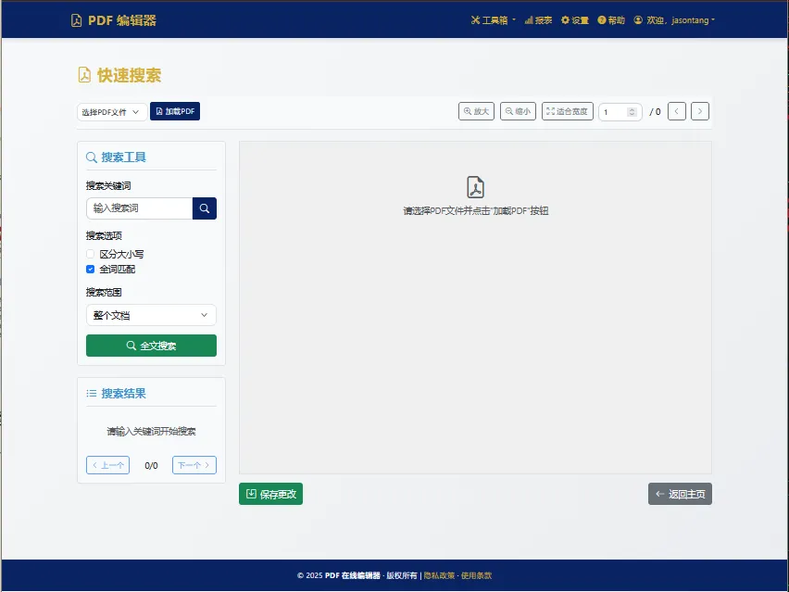
Task: Click the 请输入关键词开始搜索 hint text
Action: (151, 432)
